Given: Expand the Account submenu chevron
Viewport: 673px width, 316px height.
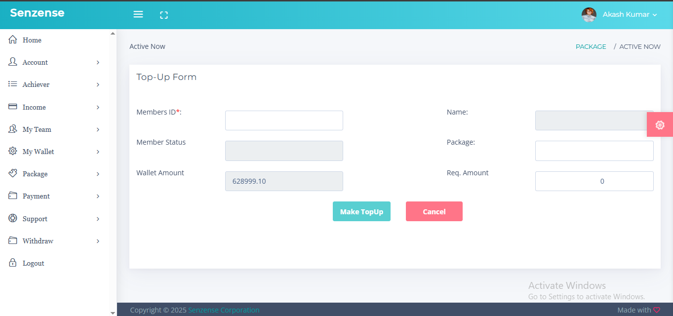Looking at the screenshot, I should click(98, 62).
